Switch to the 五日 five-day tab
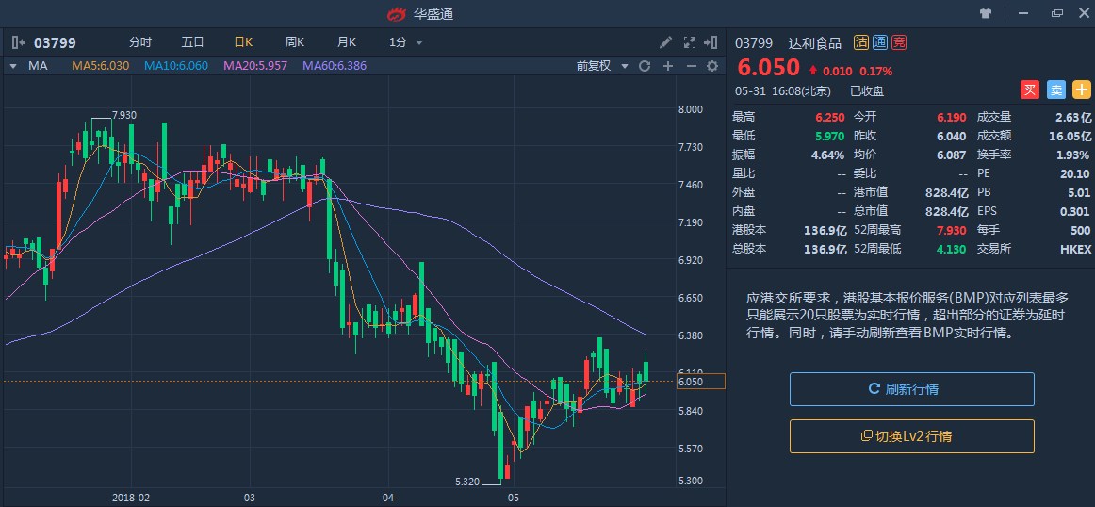The width and height of the screenshot is (1095, 507). coord(193,42)
